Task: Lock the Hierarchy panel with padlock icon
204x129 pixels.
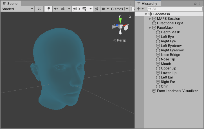Action: coord(195,3)
